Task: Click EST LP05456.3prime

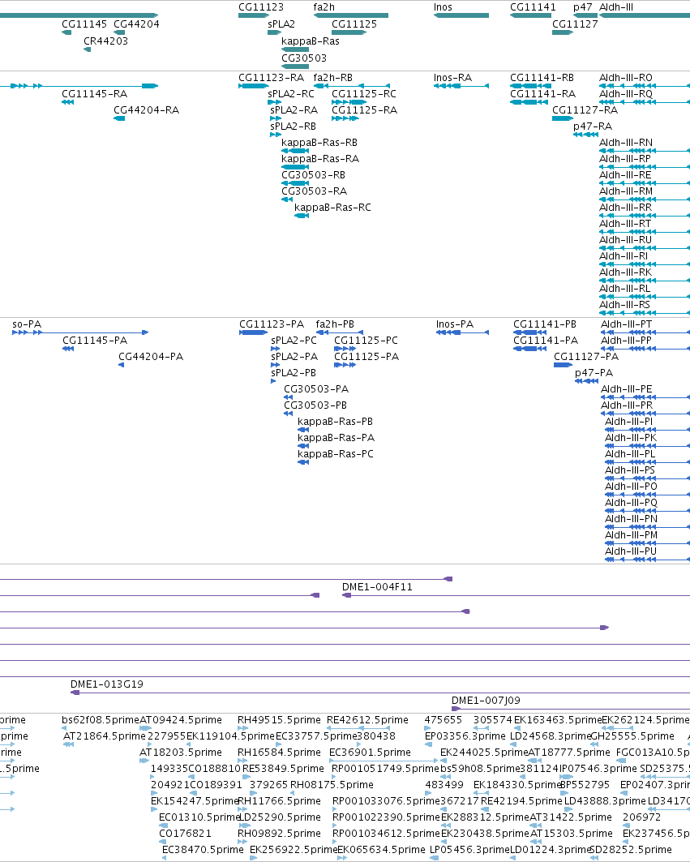Action: pos(469,850)
